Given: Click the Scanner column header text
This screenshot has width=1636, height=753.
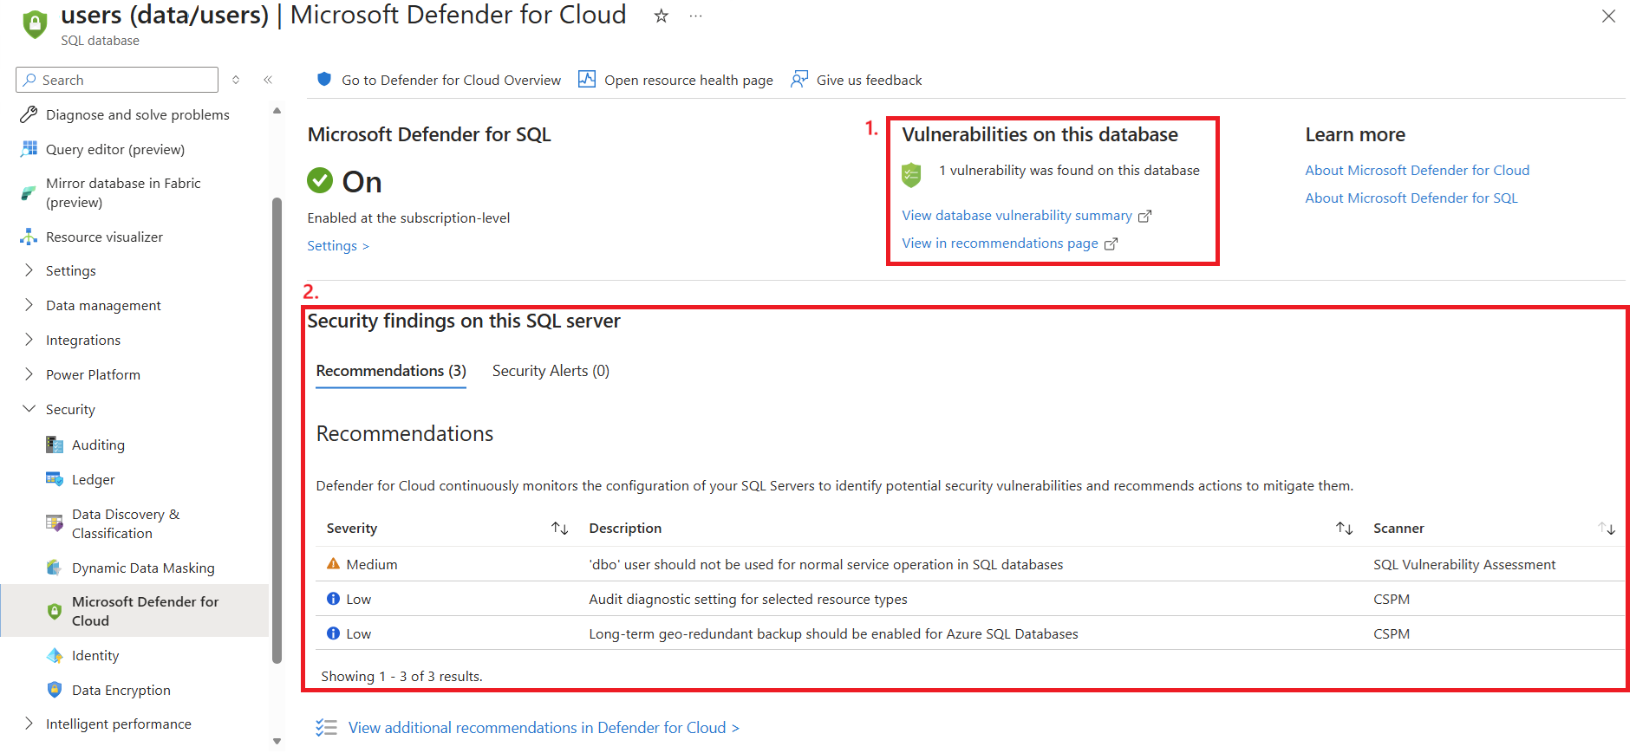Looking at the screenshot, I should tap(1398, 529).
